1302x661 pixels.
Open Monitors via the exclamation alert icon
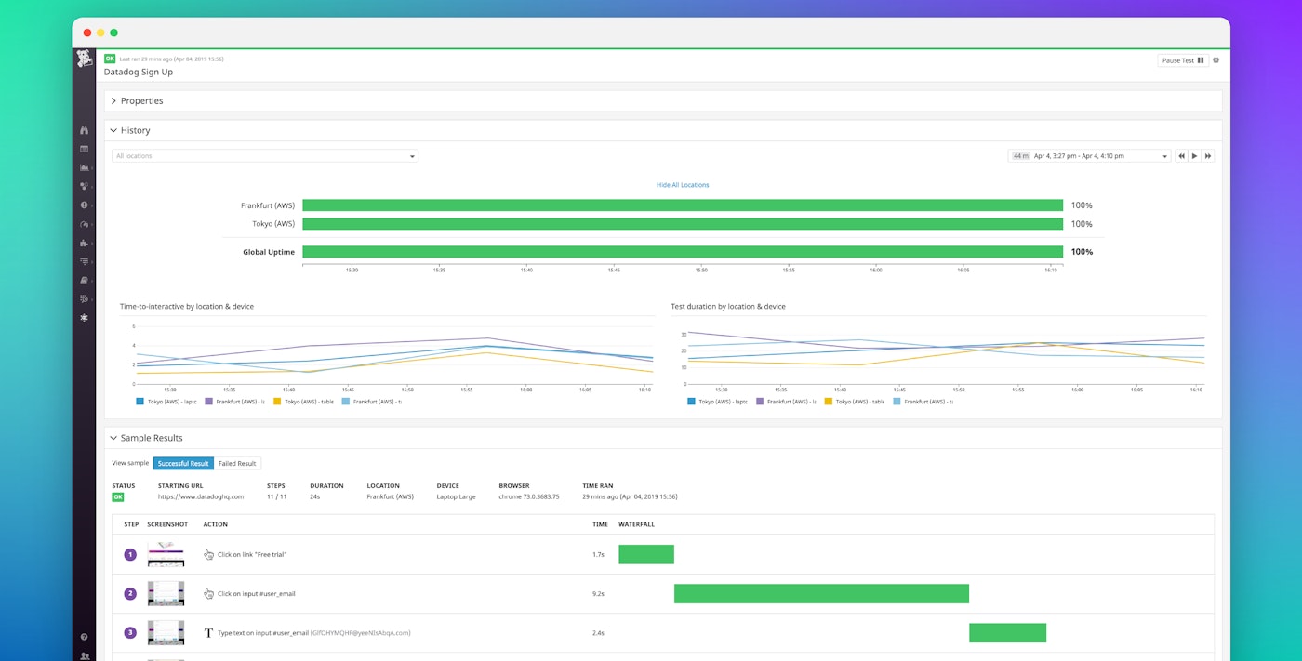pyautogui.click(x=84, y=205)
